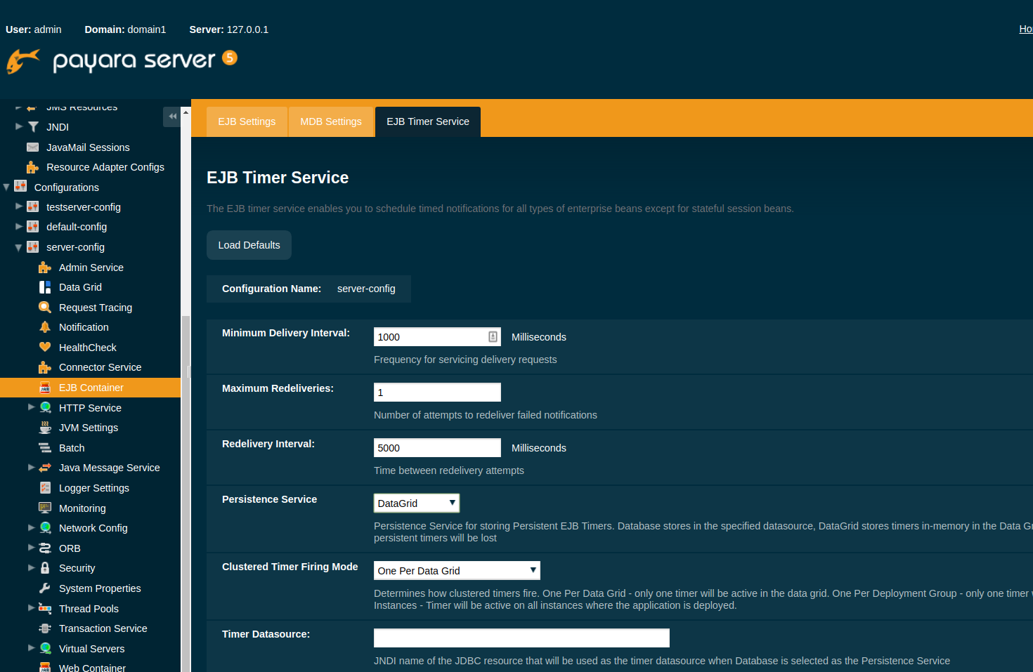Expand the HTTP Service node
1033x672 pixels.
click(32, 407)
